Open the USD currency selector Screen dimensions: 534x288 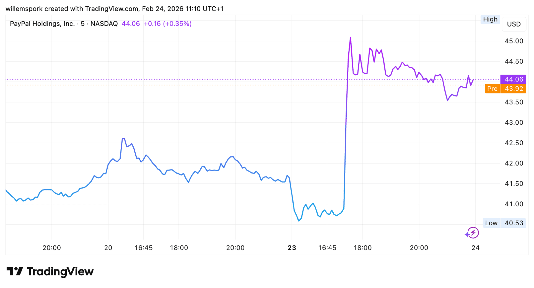tap(514, 24)
